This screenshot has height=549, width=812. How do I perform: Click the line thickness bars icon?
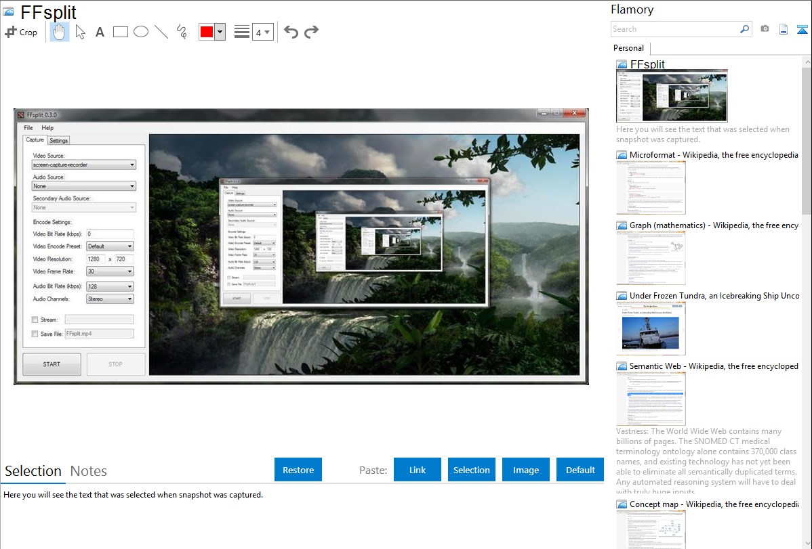[x=241, y=32]
